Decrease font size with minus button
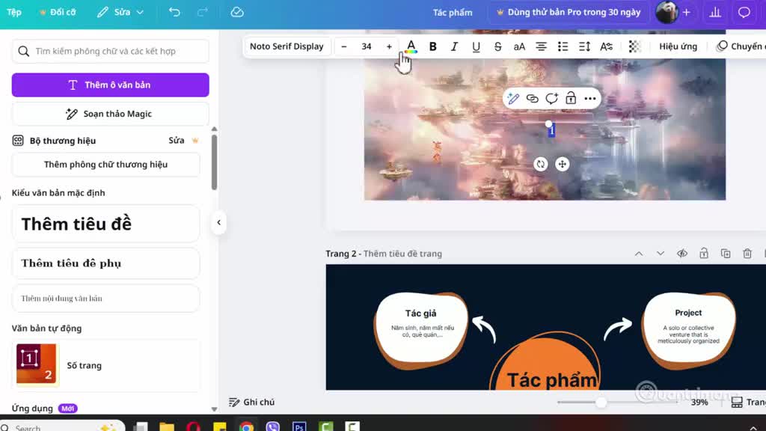The height and width of the screenshot is (431, 766). click(344, 46)
